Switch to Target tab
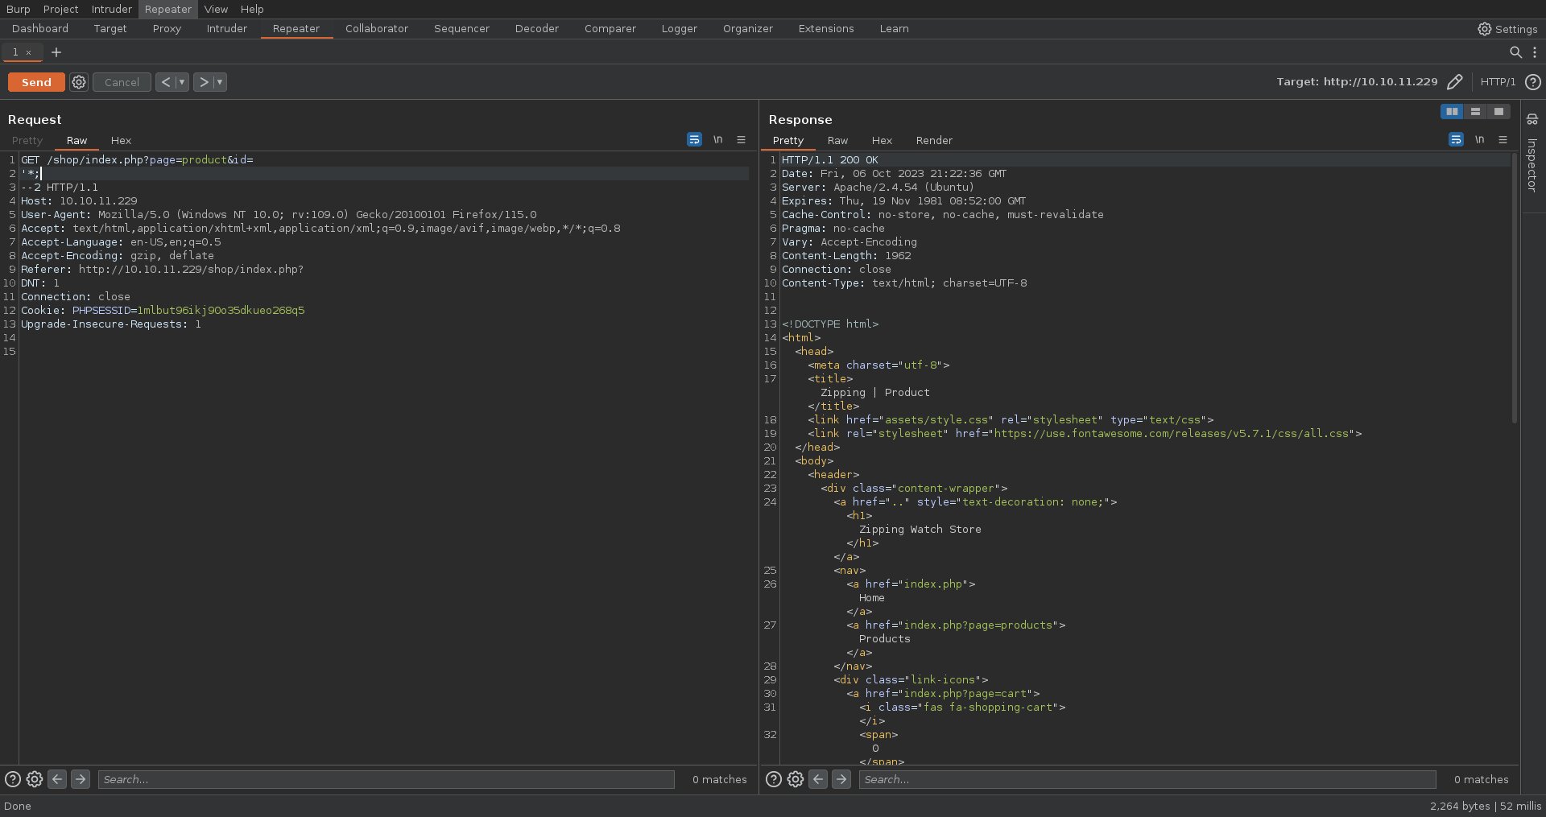This screenshot has height=817, width=1546. pyautogui.click(x=110, y=29)
